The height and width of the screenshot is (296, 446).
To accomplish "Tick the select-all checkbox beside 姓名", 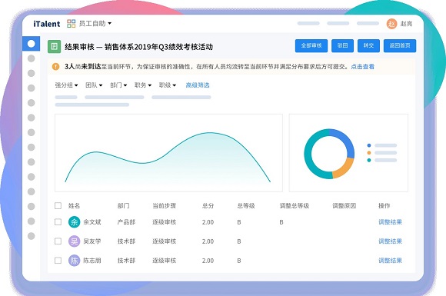I will click(58, 205).
